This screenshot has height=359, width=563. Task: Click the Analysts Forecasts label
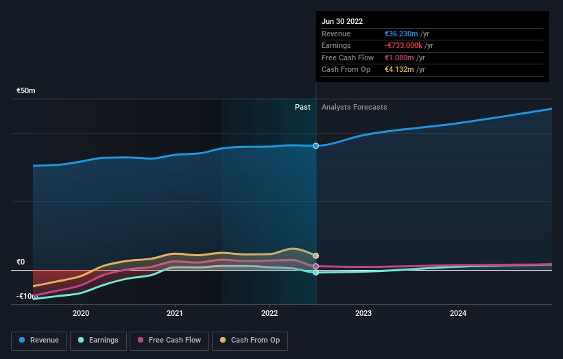click(354, 107)
